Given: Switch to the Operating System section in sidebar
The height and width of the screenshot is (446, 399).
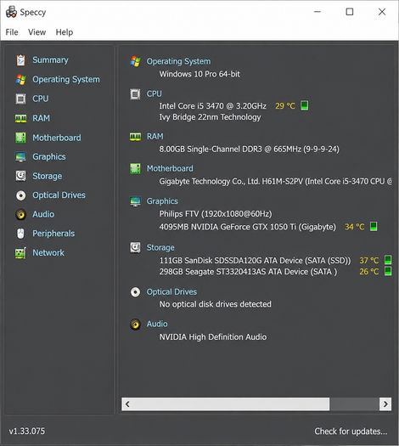Looking at the screenshot, I should tap(66, 79).
